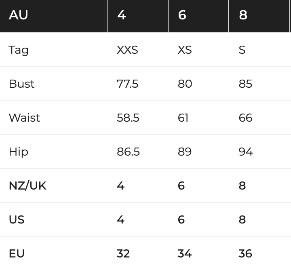The image size is (291, 270).
Task: Click the EU 36 size cell
Action: pos(245,253)
